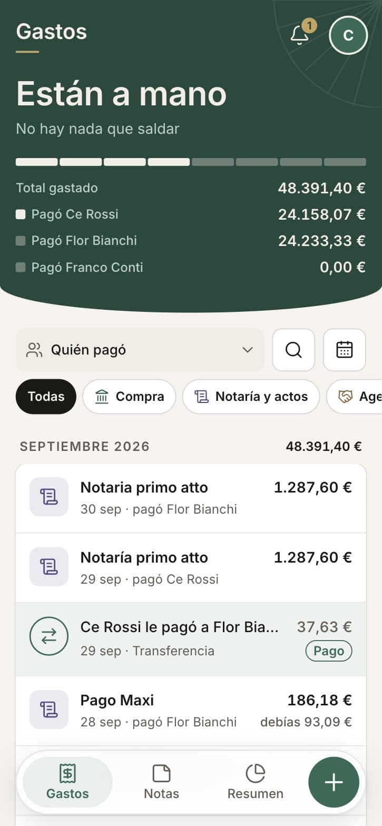Click the segmented spending progress bar
Image resolution: width=382 pixels, height=826 pixels.
click(191, 162)
